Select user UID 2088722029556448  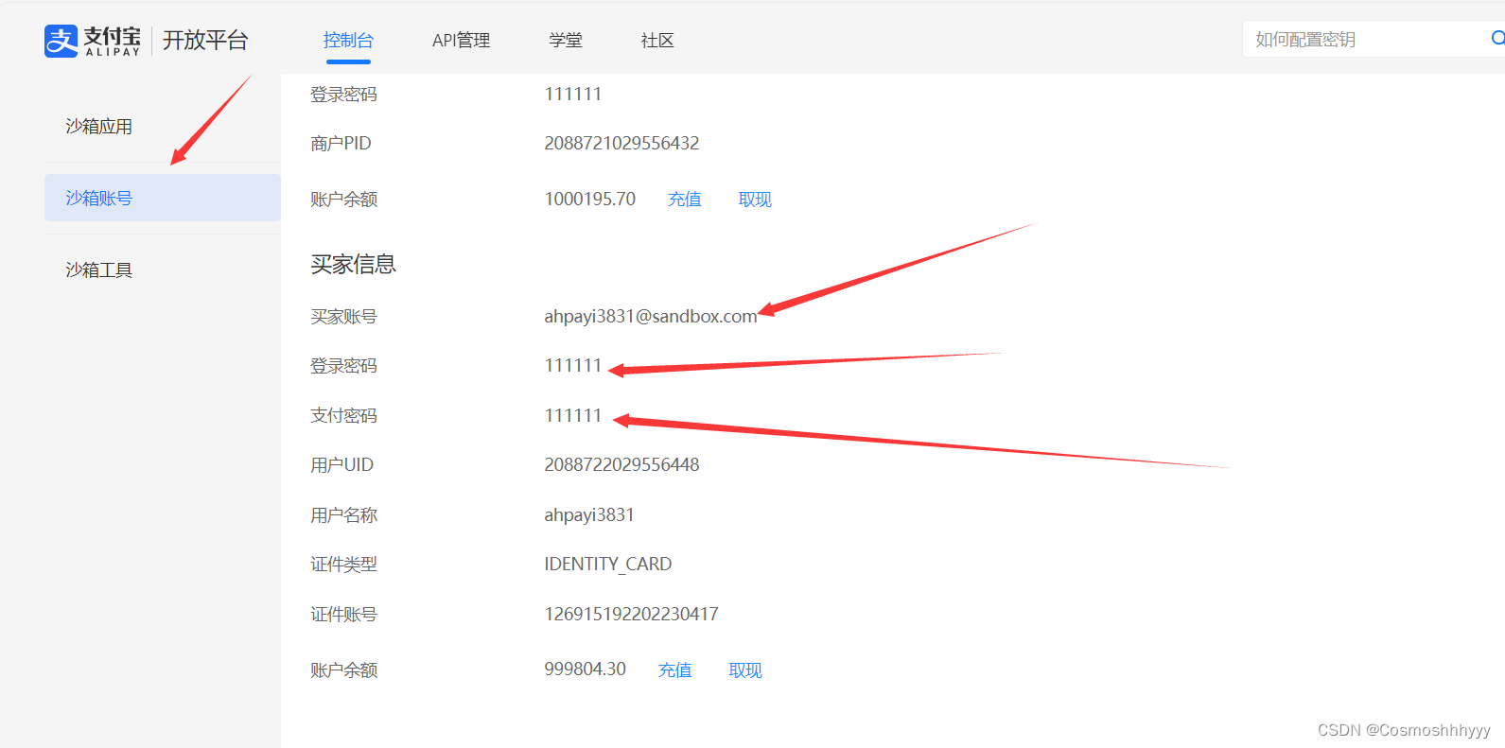tap(621, 465)
